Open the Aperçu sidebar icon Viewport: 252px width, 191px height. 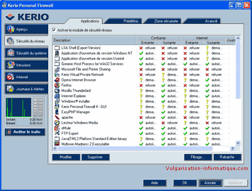click(10, 29)
